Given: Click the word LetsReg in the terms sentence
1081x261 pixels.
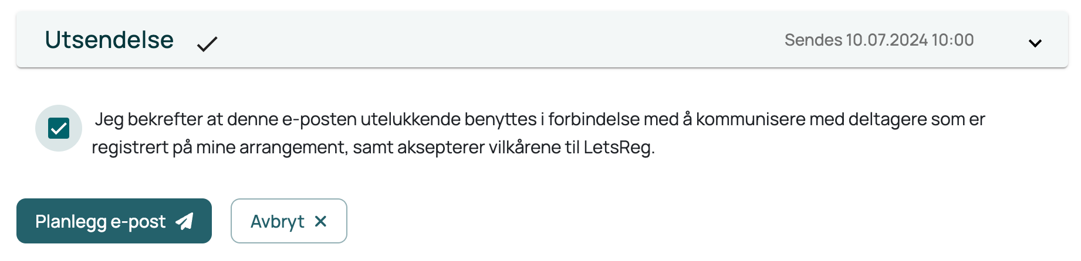Looking at the screenshot, I should pyautogui.click(x=619, y=147).
